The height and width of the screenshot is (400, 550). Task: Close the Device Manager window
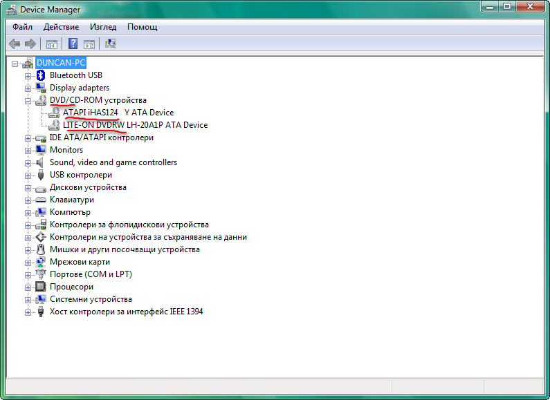530,7
